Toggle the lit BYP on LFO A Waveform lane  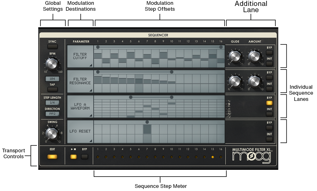[x=269, y=103]
